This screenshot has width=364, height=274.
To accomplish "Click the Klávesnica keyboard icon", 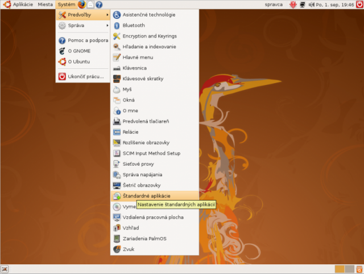I will coord(117,68).
